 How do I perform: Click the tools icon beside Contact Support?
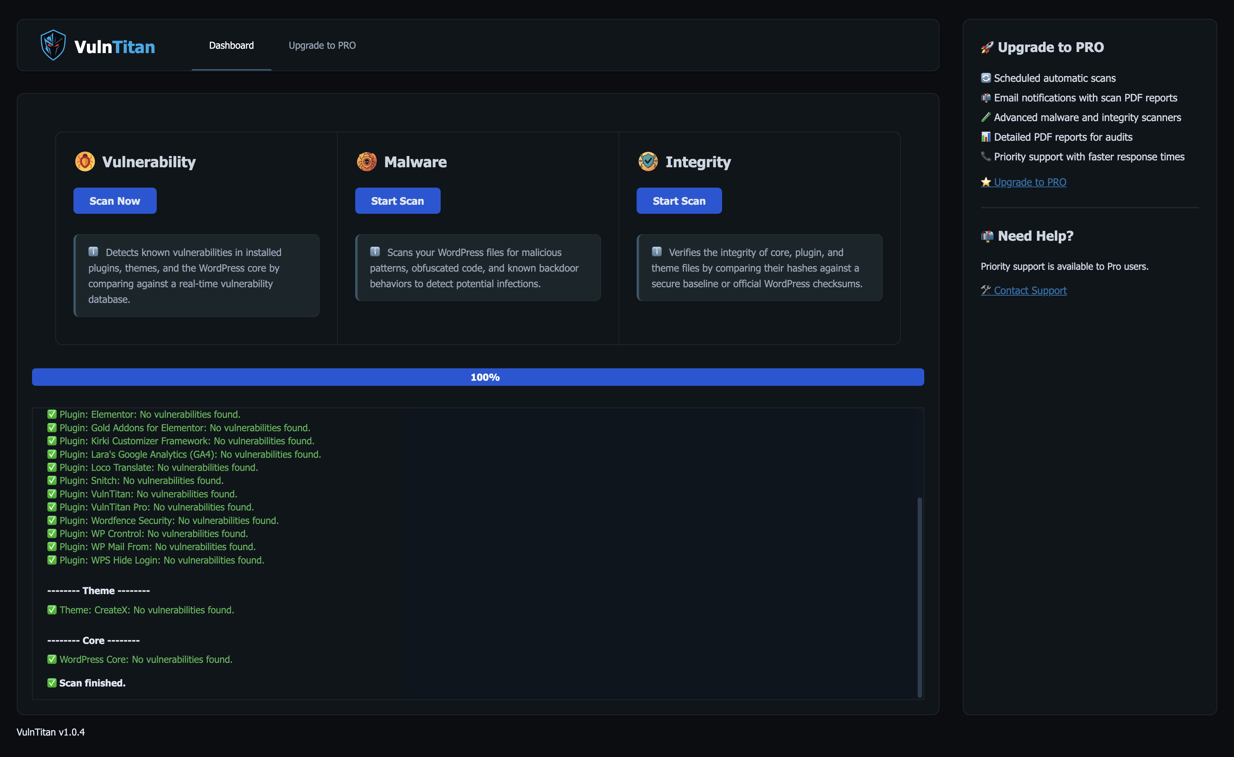[986, 290]
